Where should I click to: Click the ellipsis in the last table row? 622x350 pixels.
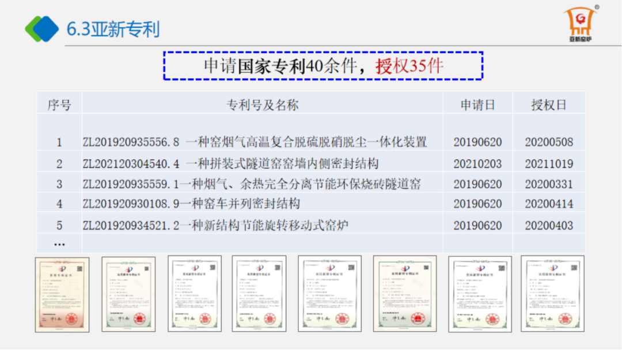click(59, 243)
